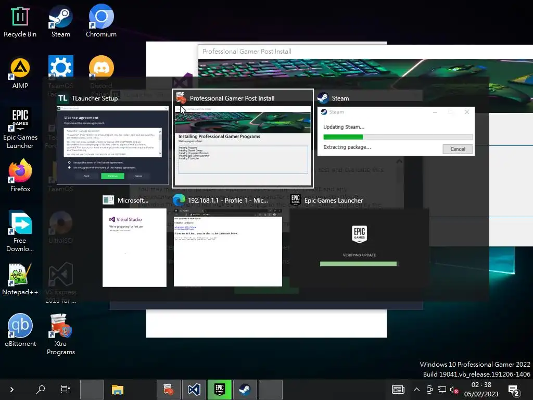Switch to the TLauncher Setup window thumbnail
This screenshot has height=400, width=533.
[x=112, y=146]
